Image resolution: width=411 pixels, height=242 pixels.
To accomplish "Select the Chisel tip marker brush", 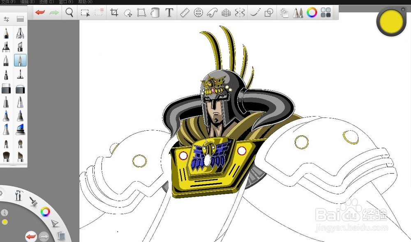I will point(20,47).
